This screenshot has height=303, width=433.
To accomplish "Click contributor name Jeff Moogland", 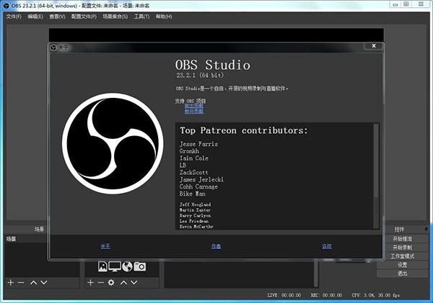I will pyautogui.click(x=196, y=204).
